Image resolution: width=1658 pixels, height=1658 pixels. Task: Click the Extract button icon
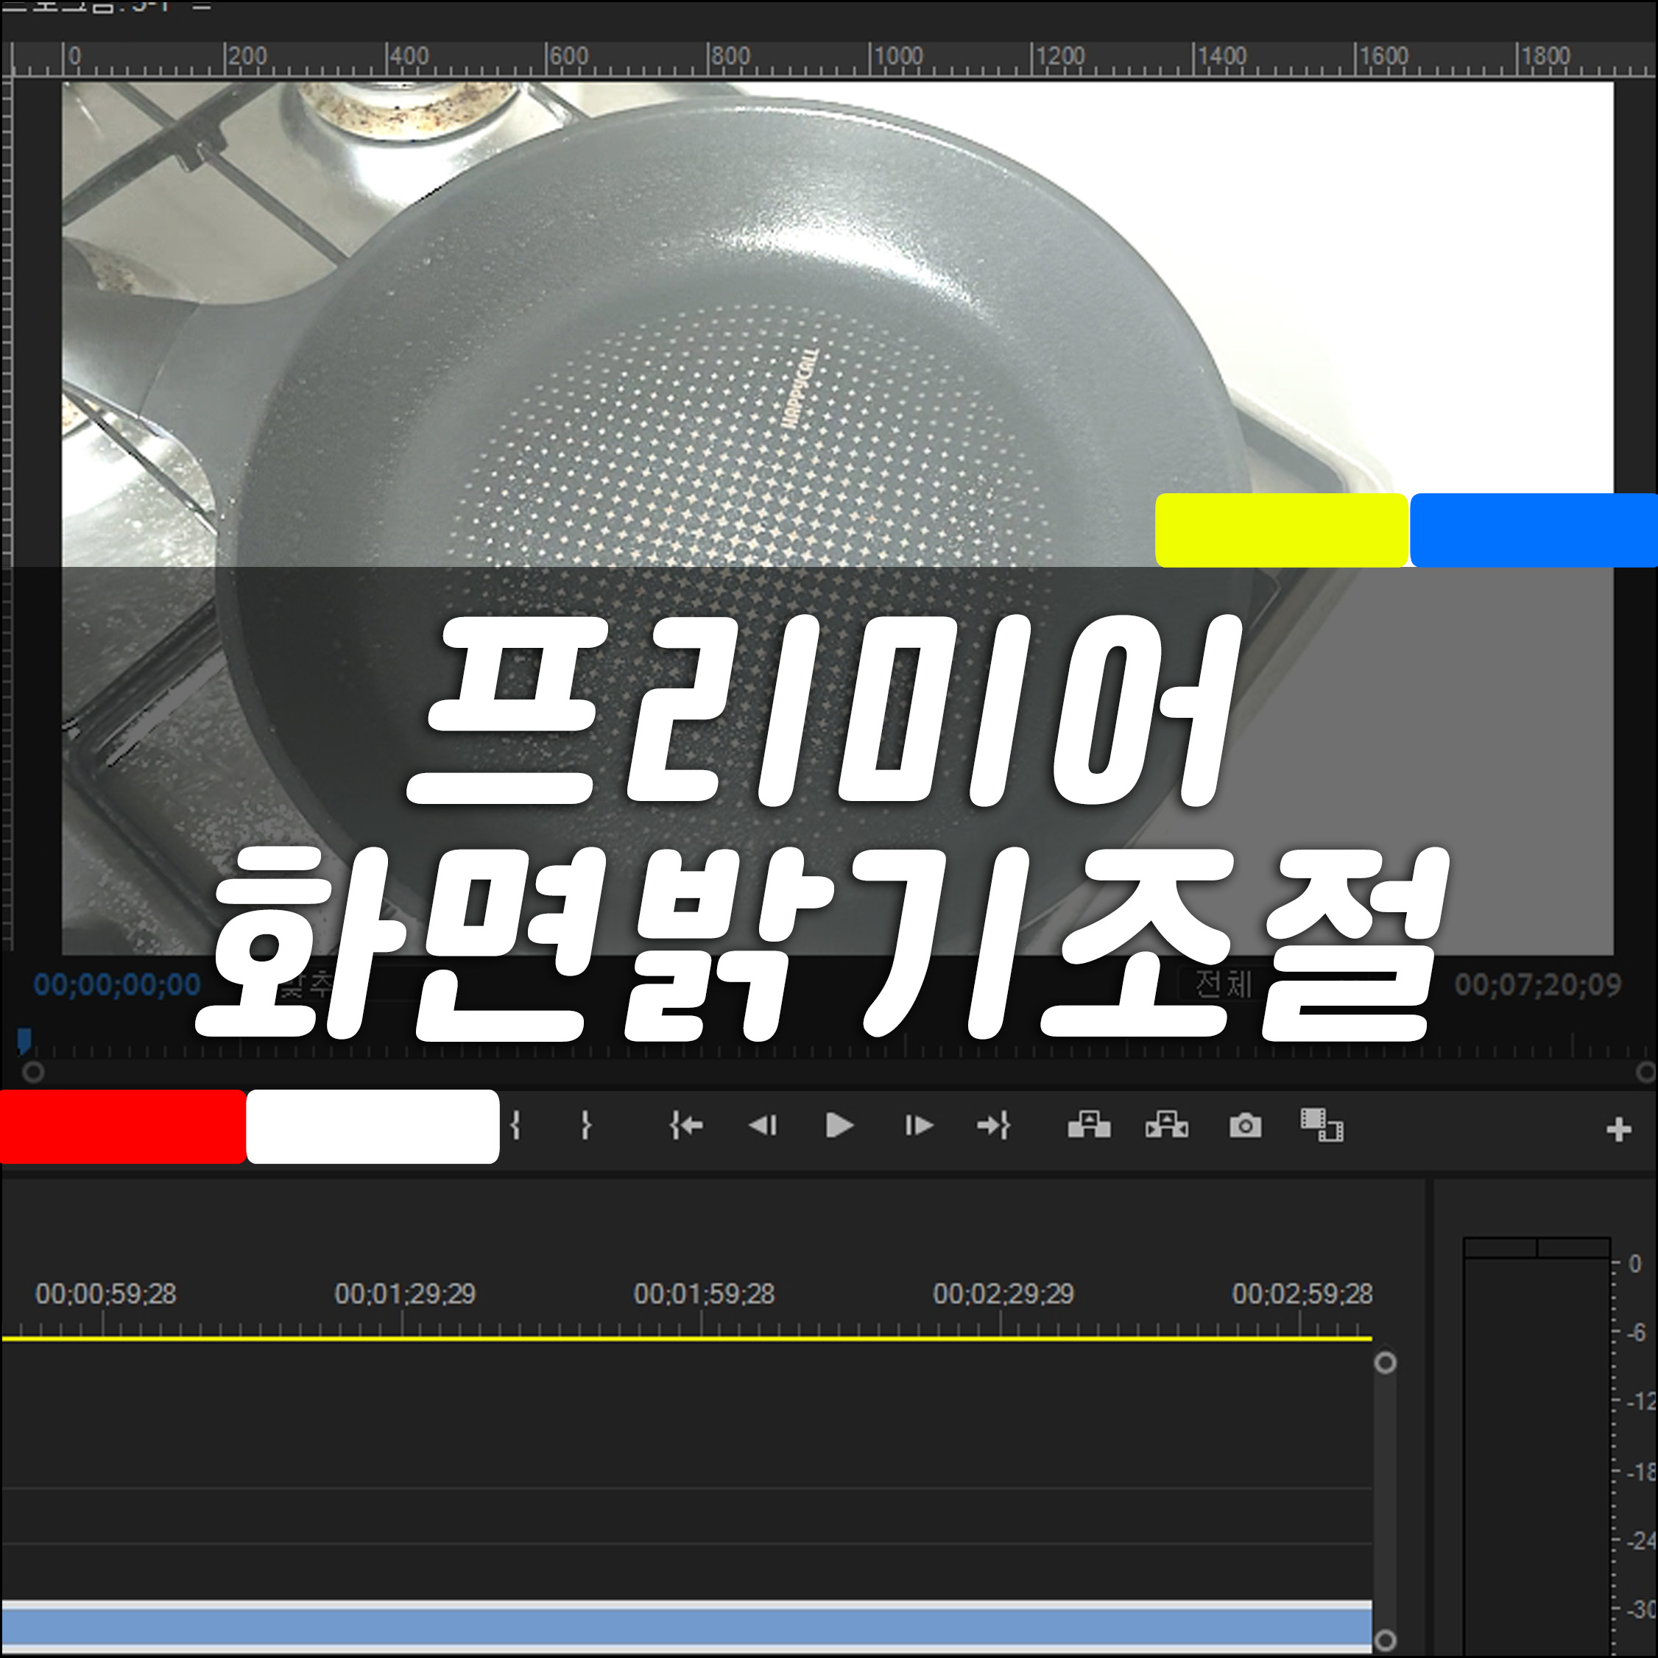pyautogui.click(x=1167, y=1125)
